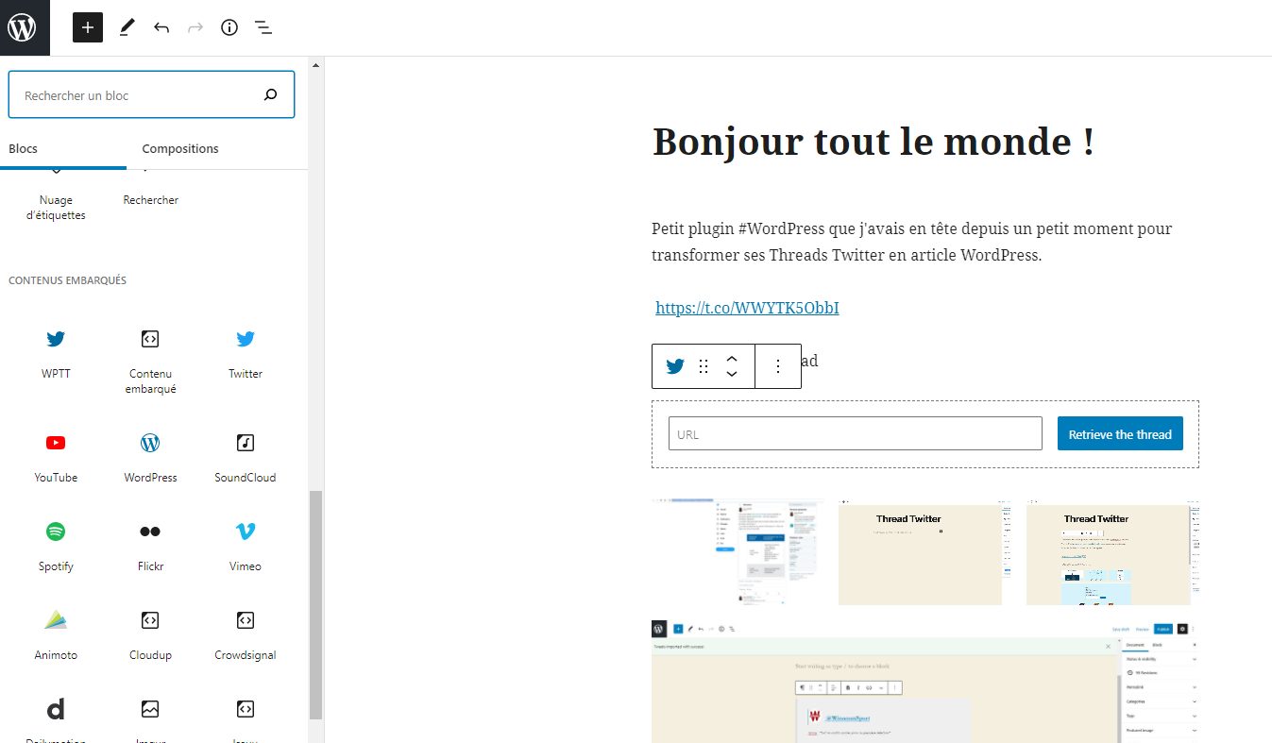Click the Petit plugin #WordPress paragraph
The height and width of the screenshot is (743, 1272).
(911, 242)
